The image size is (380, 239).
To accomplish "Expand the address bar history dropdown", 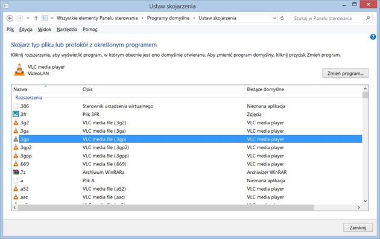I will (x=274, y=18).
